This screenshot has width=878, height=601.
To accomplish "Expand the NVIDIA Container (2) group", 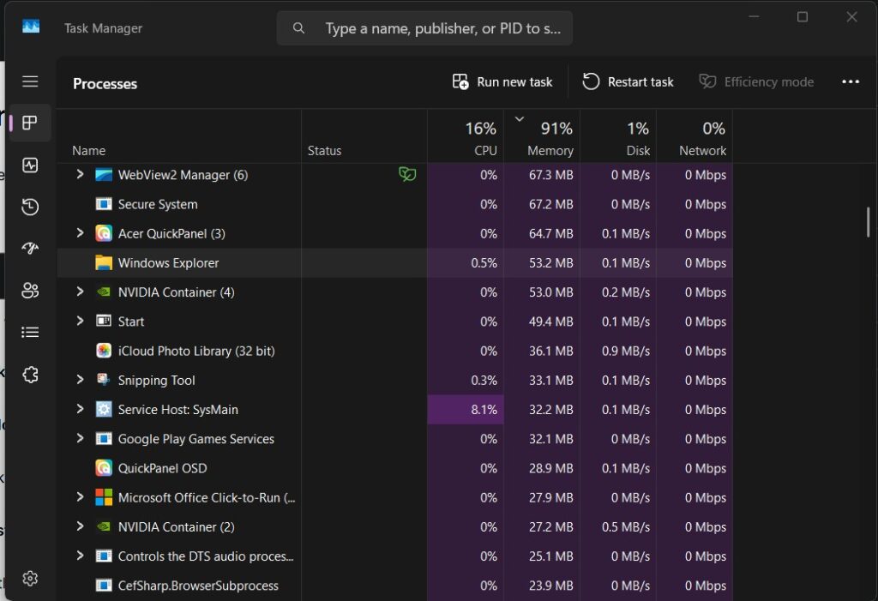I will [80, 526].
